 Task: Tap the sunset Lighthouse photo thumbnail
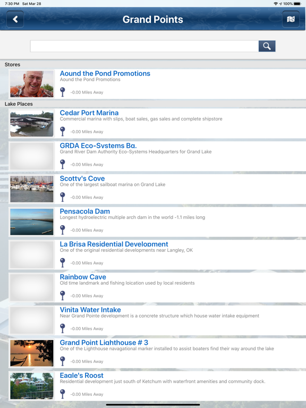32,353
